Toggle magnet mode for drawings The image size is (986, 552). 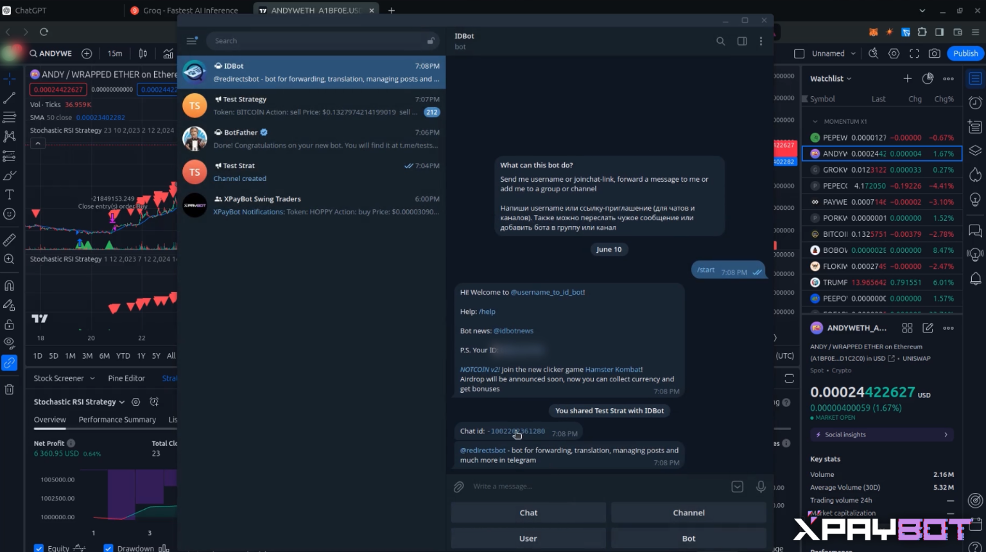[x=9, y=286]
